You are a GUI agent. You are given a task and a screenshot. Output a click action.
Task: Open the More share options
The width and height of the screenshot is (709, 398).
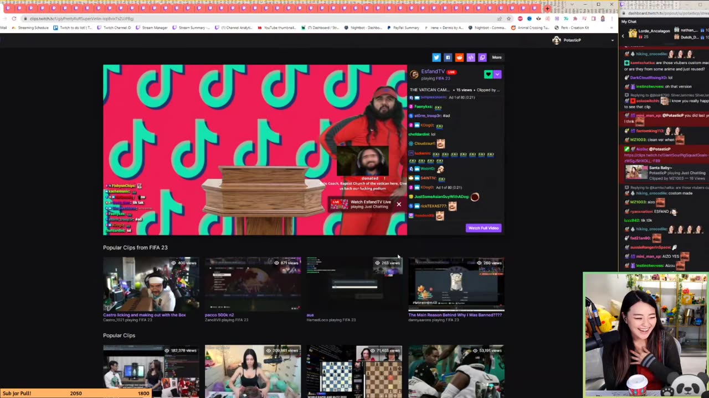[x=497, y=57]
